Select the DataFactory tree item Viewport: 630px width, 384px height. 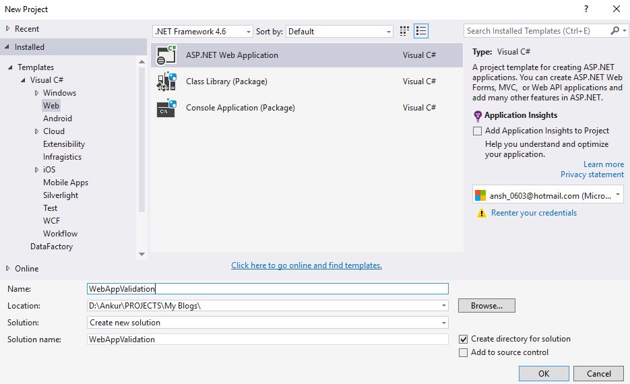pos(51,247)
